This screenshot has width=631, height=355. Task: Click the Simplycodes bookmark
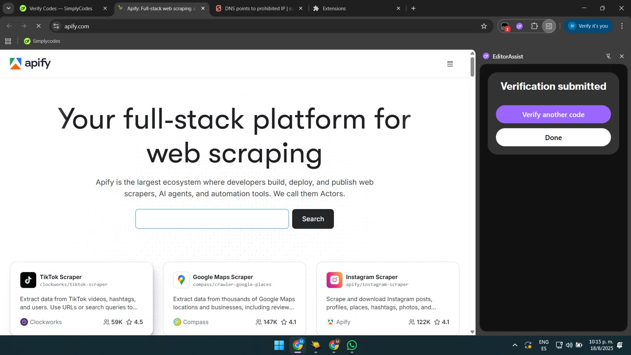point(42,41)
